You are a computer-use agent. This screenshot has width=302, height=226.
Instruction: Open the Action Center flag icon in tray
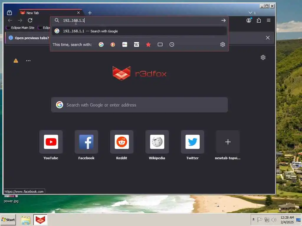[x=260, y=220]
